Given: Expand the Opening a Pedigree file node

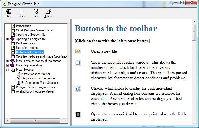Looking at the screenshot, I should [x=8, y=39].
